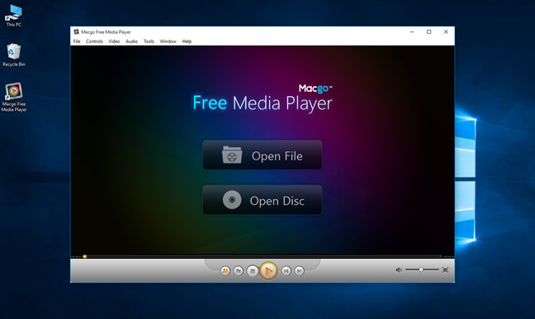Toggle fullscreen mode icon

445,270
